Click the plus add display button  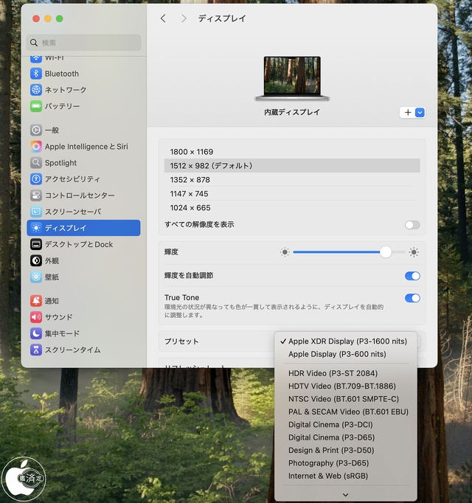[408, 113]
